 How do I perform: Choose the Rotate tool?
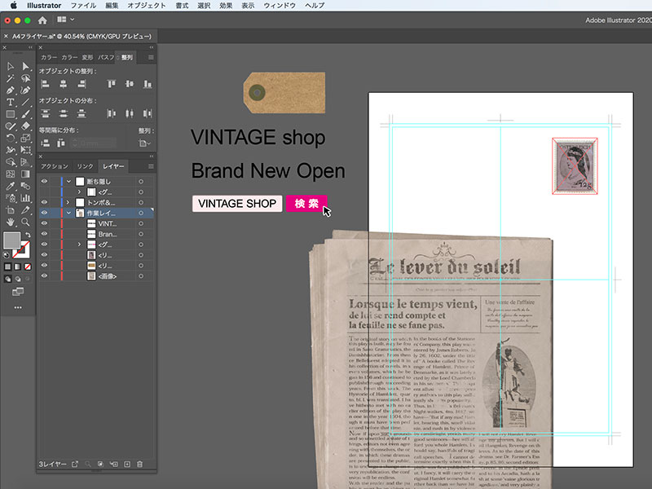pyautogui.click(x=11, y=138)
